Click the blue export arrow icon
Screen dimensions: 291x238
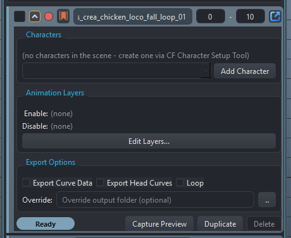275,16
